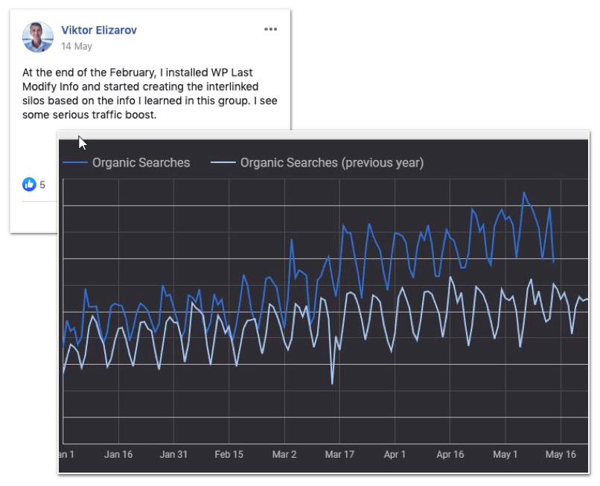The image size is (600, 486).
Task: Click the light blue previous year legend line
Action: pos(223,162)
